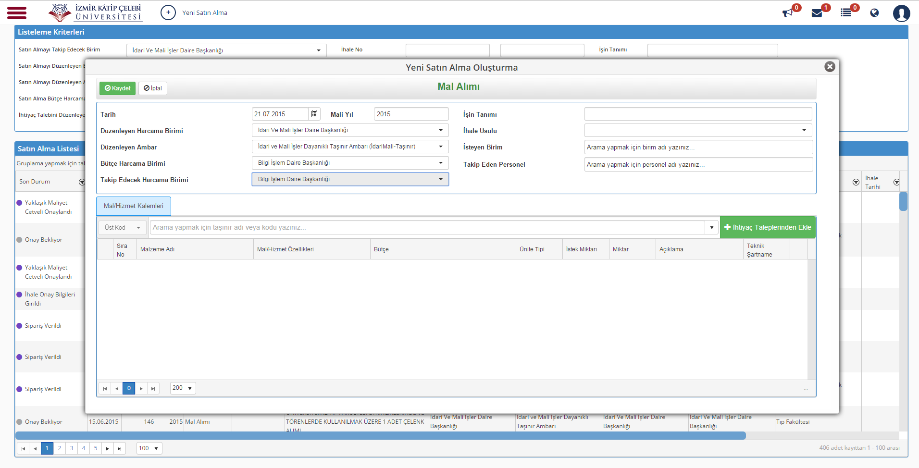Screen dimensions: 919x468
Task: Open the Üst Kod dropdown
Action: tap(123, 227)
